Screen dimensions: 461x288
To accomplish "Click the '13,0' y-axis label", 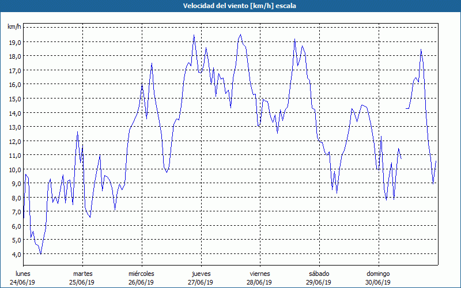I will pos(15,127).
